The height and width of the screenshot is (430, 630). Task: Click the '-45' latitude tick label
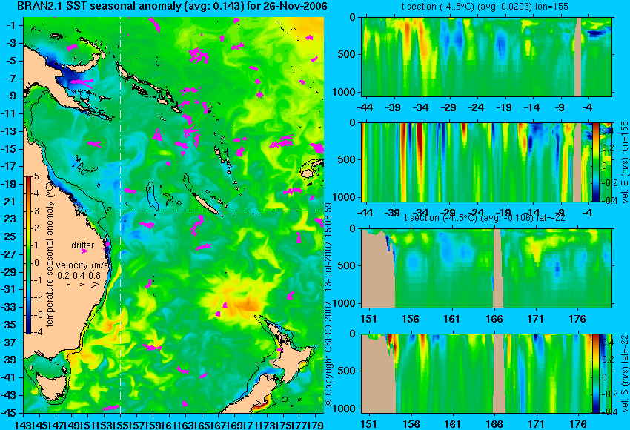point(8,413)
